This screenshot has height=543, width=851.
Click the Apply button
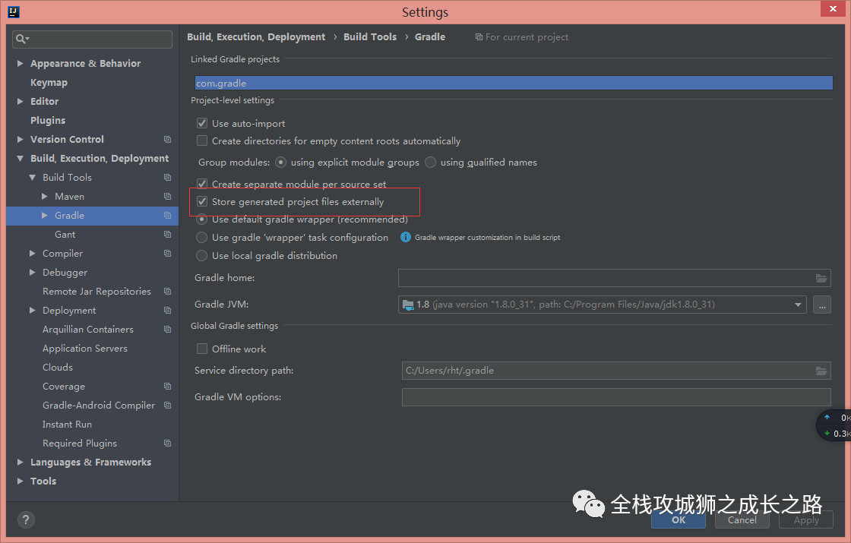click(806, 519)
